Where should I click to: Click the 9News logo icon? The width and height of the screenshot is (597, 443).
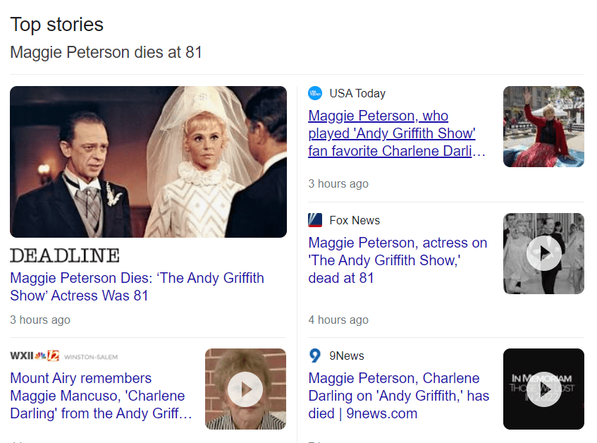click(x=315, y=356)
